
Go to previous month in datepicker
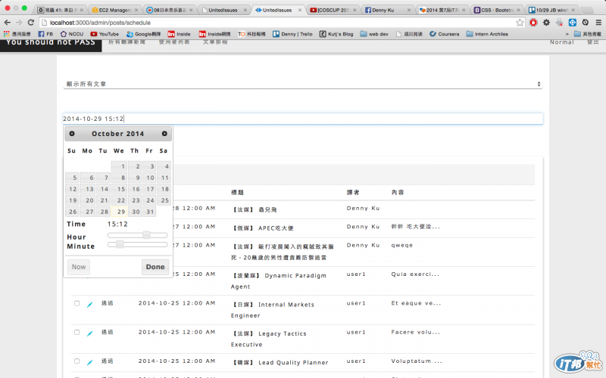[72, 134]
